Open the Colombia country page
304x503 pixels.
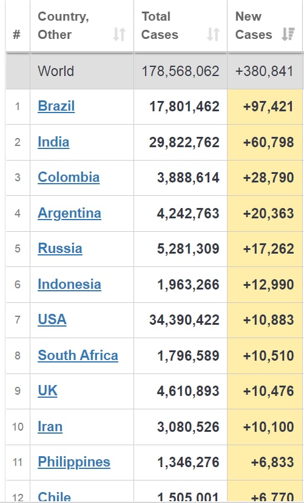coord(69,177)
